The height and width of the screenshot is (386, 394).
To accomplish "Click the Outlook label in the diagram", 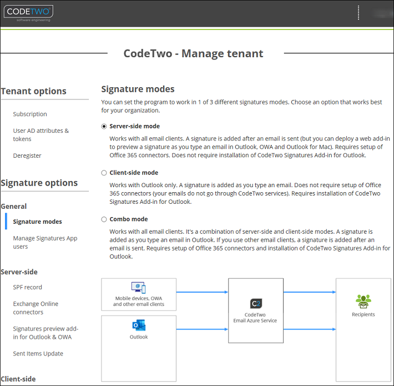I will (139, 337).
